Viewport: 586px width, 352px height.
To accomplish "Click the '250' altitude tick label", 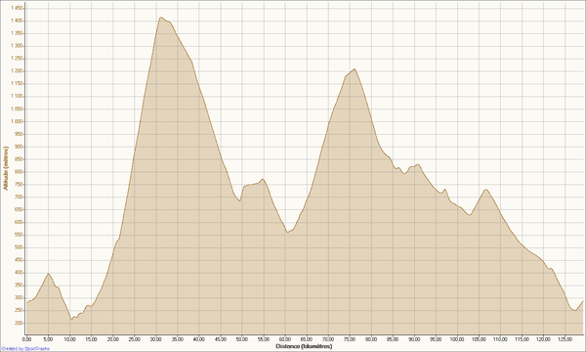I will [x=20, y=311].
